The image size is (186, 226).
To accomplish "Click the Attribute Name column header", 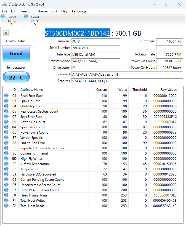I will (x=54, y=90).
